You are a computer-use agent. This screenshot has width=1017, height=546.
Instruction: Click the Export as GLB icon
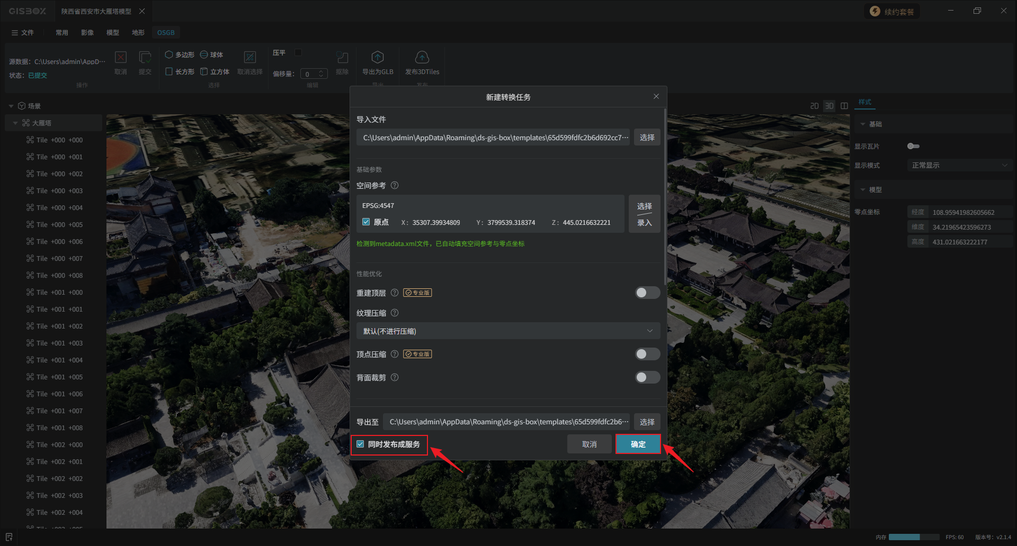click(x=377, y=57)
